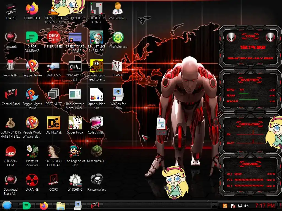Launch Super Hilda
This screenshot has height=211, width=282.
pyautogui.click(x=75, y=126)
